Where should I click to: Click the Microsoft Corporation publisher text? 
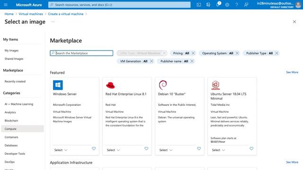click(x=67, y=105)
